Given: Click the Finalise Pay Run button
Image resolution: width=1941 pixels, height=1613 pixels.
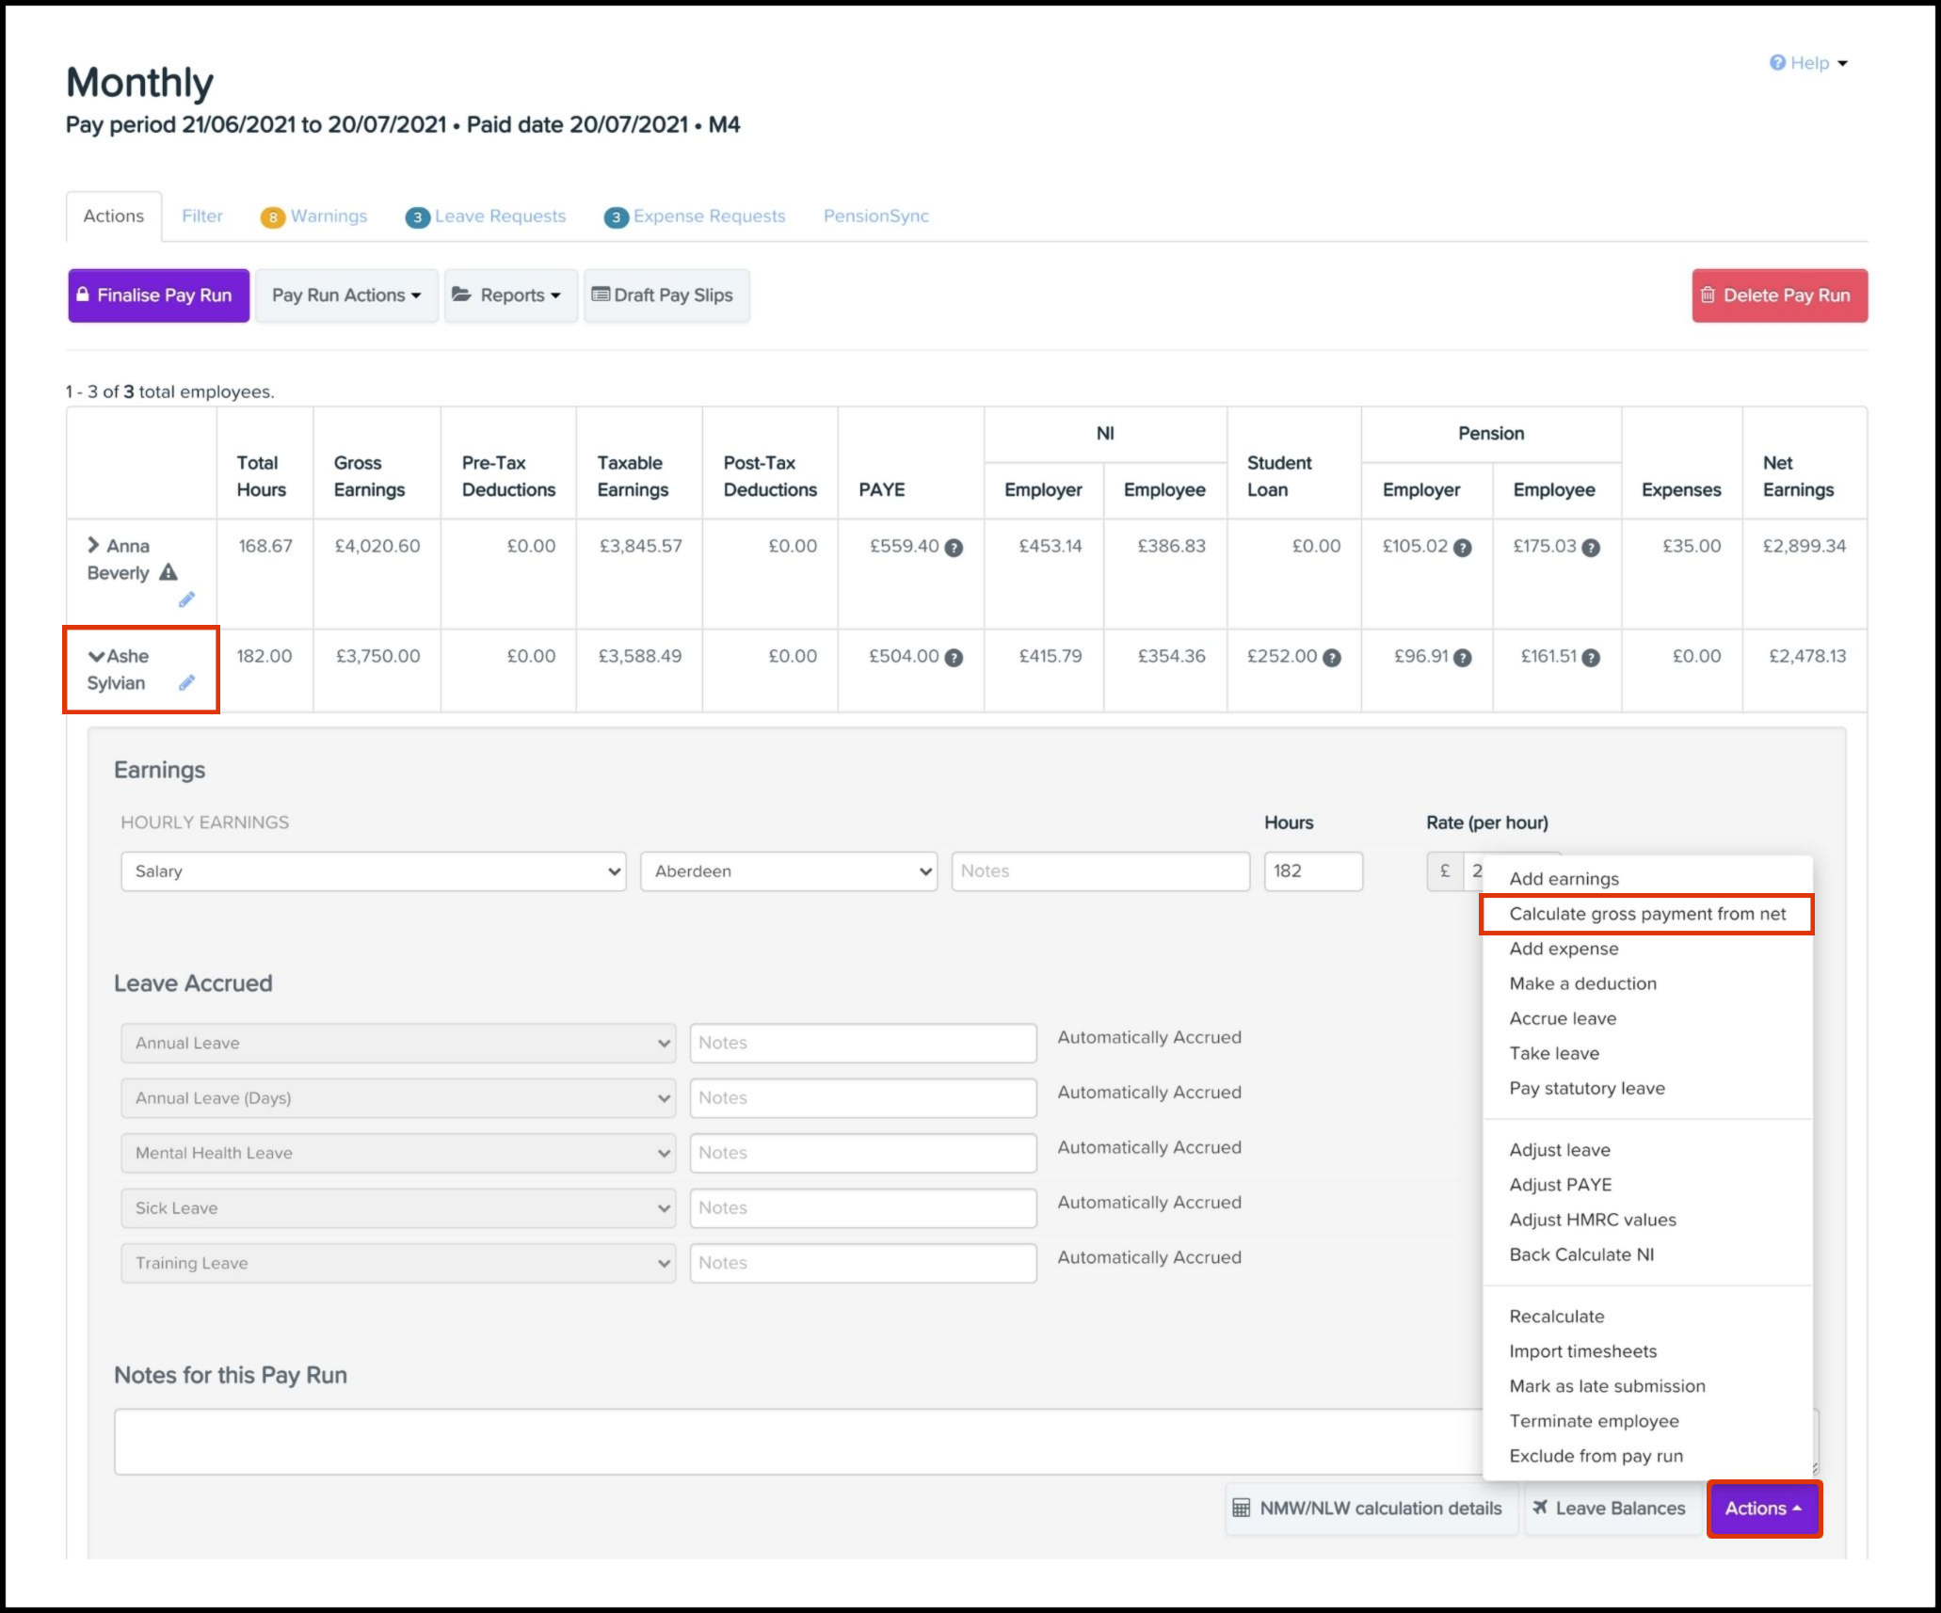Looking at the screenshot, I should point(158,295).
